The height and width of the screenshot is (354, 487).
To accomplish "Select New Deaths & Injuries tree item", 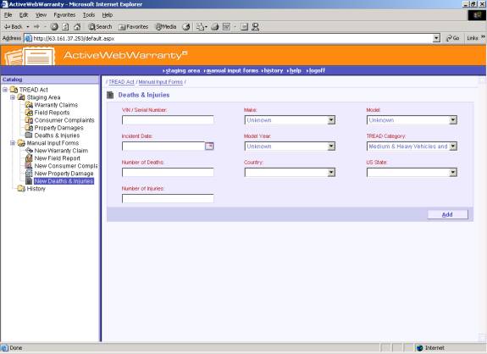I will click(64, 181).
